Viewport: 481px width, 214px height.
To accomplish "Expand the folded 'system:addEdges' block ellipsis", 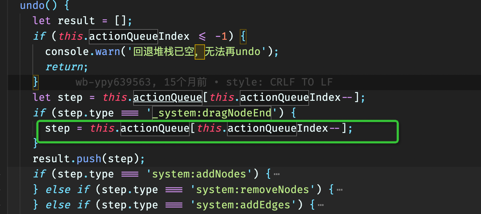I will coord(321,205).
